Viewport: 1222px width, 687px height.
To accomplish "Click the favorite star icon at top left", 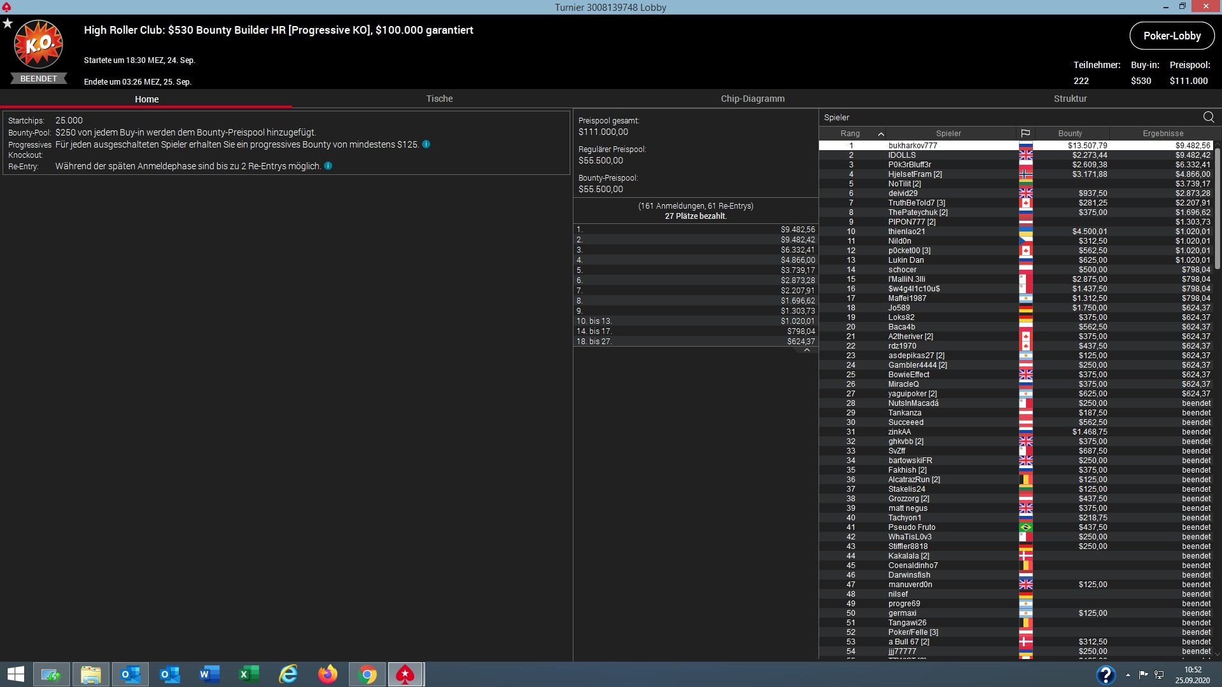I will click(8, 24).
